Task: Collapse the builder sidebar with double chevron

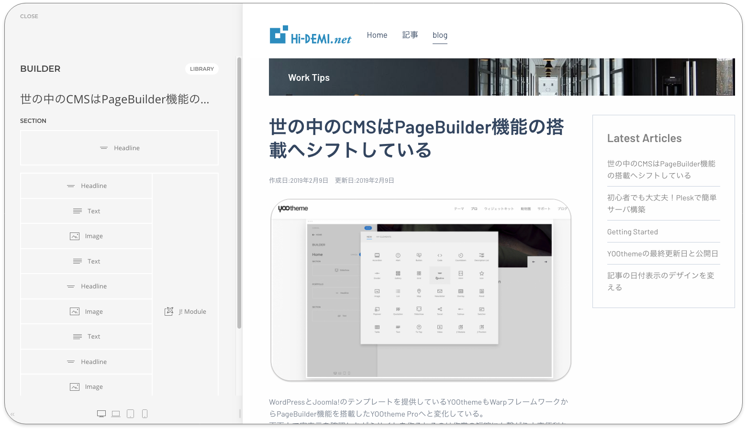Action: click(12, 414)
